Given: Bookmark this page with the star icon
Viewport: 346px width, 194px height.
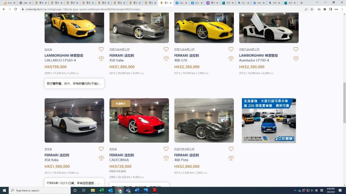Looking at the screenshot, I should (312, 9).
